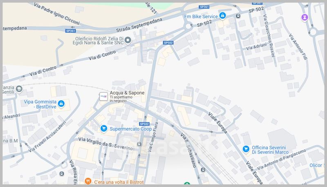Click the Fm Bike Service text label
Image resolution: width=327 pixels, height=187 pixels.
201,16
